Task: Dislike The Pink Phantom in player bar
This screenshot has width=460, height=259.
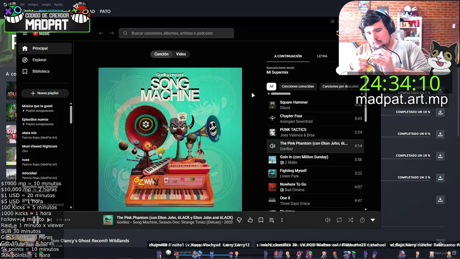Action: pos(239,220)
